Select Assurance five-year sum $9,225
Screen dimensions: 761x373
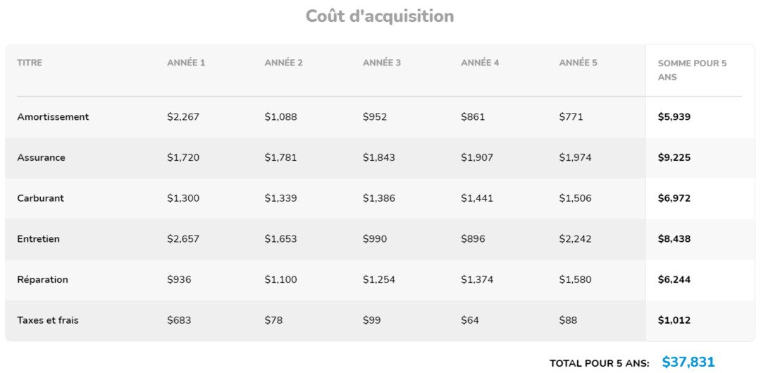674,158
